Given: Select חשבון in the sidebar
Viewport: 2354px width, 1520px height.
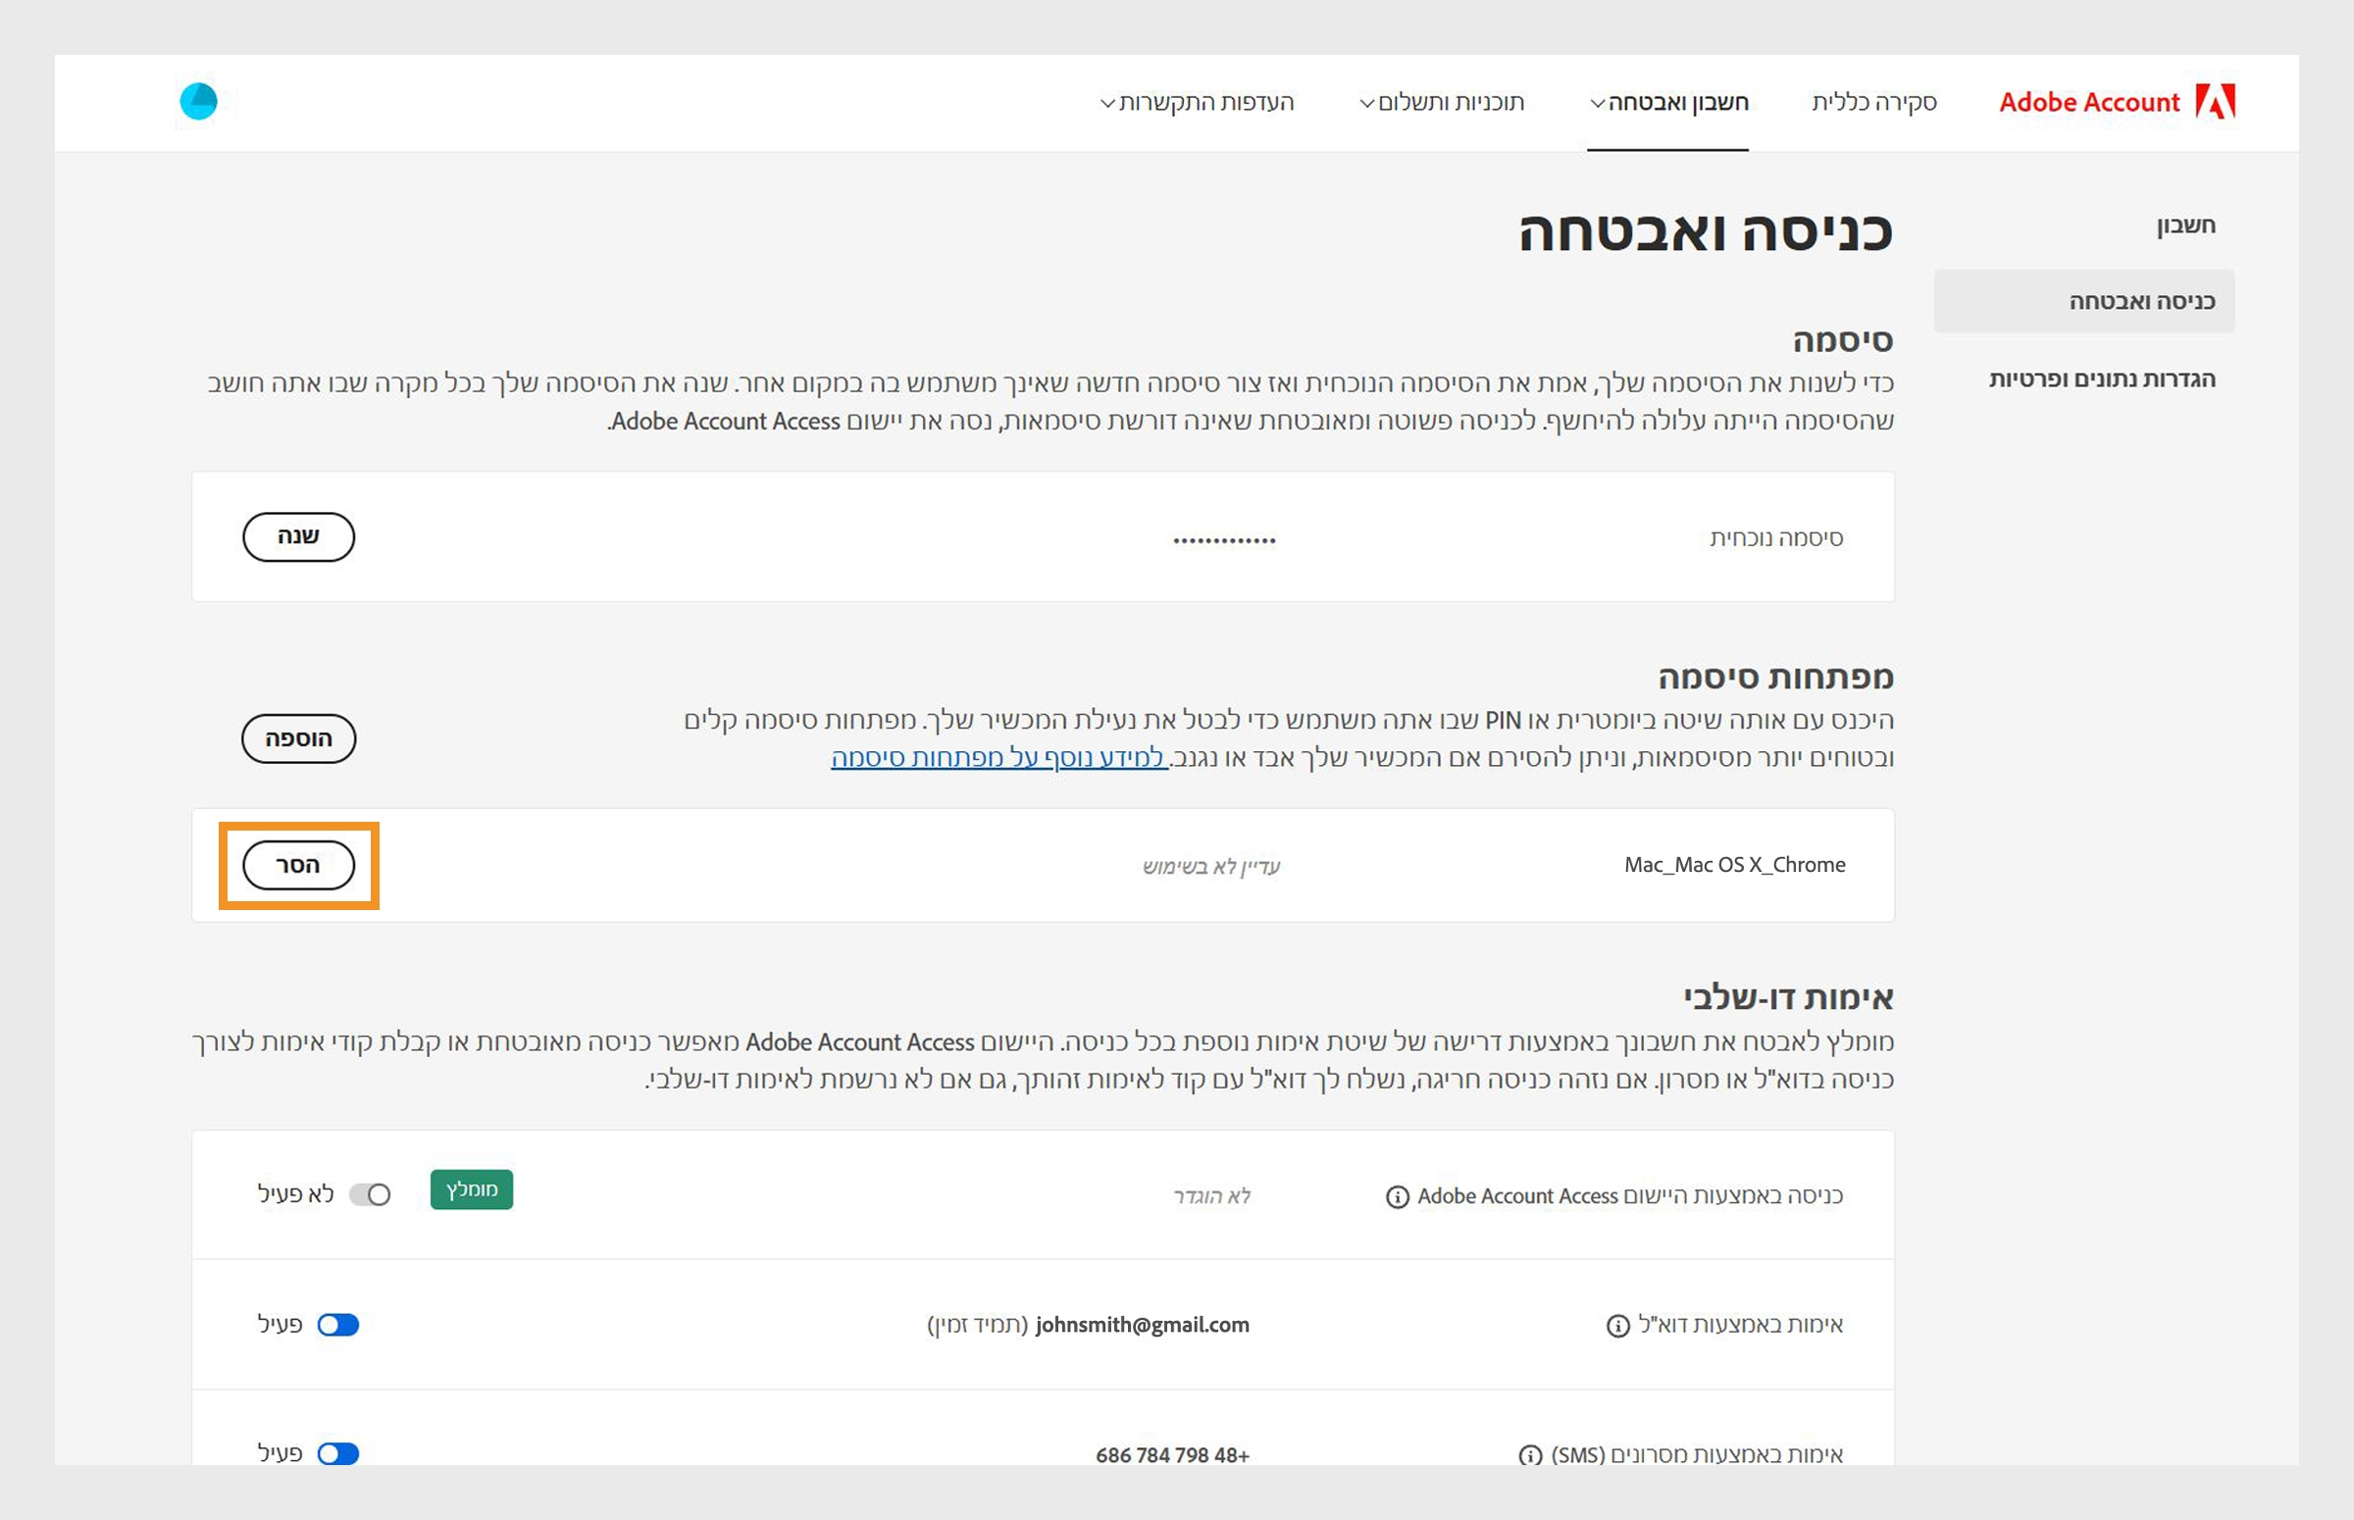Looking at the screenshot, I should click(x=2185, y=225).
